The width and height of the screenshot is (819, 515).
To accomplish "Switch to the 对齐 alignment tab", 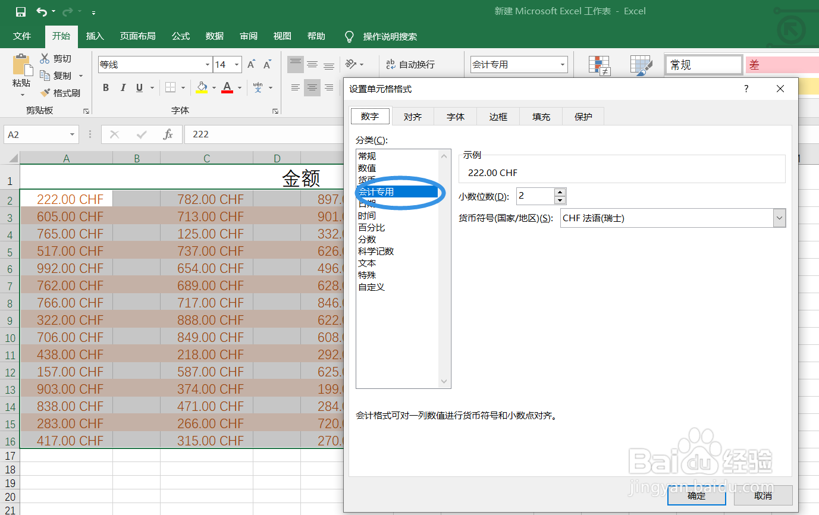I will click(x=413, y=116).
